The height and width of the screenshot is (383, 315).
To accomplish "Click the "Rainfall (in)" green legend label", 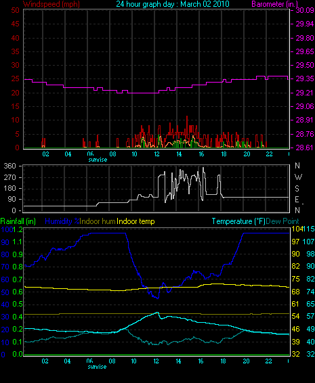I will pyautogui.click(x=18, y=221).
